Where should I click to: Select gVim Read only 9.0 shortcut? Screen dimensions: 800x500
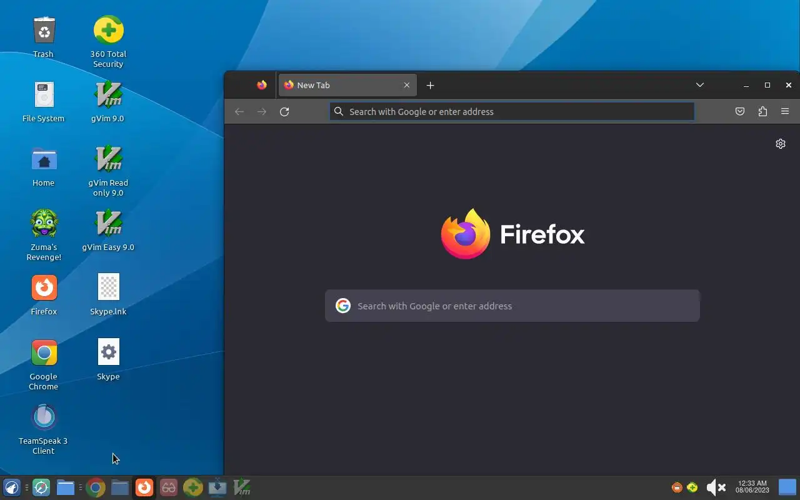pyautogui.click(x=108, y=171)
